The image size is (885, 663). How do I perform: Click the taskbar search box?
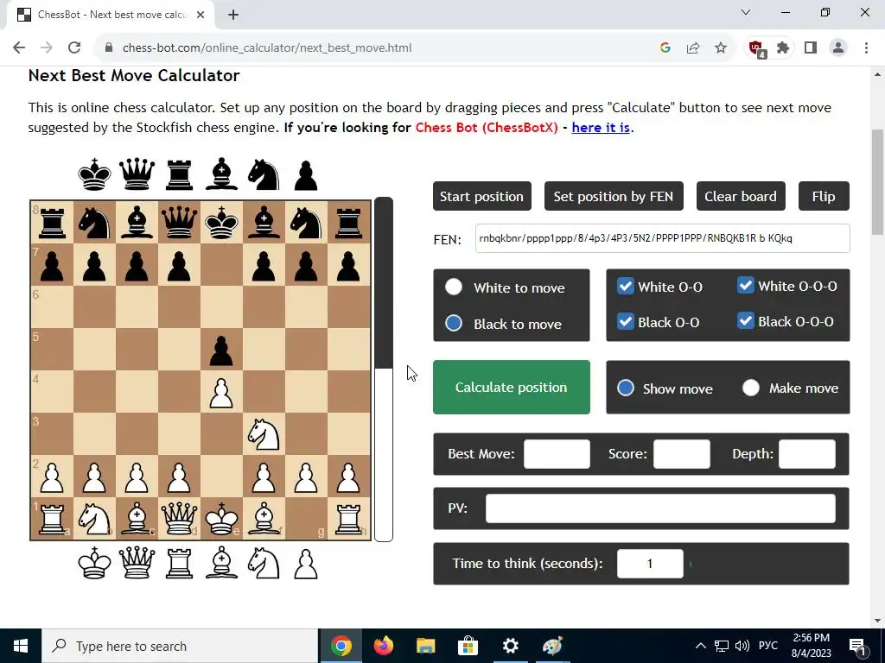click(x=180, y=646)
